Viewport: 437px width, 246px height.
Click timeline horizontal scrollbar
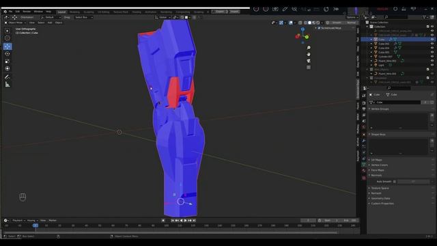pyautogui.click(x=170, y=232)
